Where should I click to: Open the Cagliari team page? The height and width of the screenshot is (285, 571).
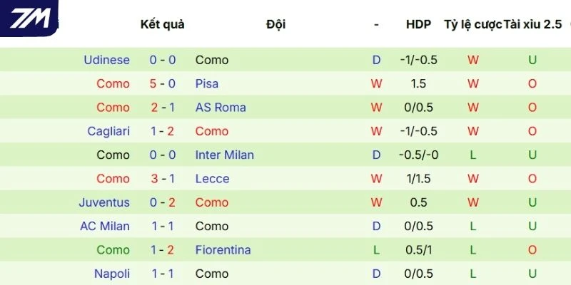(x=108, y=131)
